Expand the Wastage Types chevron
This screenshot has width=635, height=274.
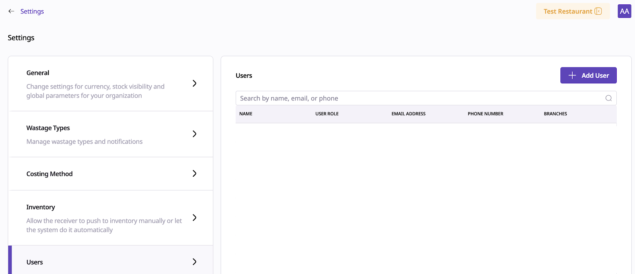point(194,134)
